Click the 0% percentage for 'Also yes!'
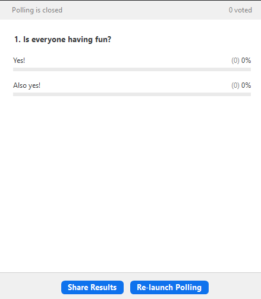This screenshot has height=299, width=261. 246,85
